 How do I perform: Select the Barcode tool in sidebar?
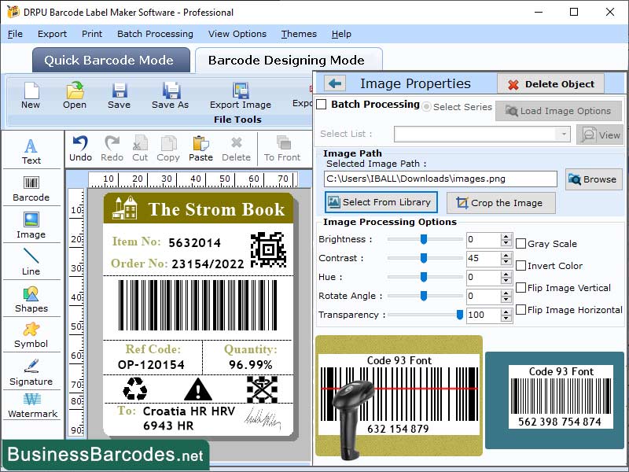[31, 188]
